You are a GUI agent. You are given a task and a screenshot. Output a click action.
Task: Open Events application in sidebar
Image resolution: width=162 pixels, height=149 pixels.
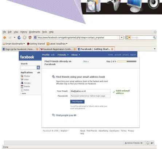tap(25, 86)
